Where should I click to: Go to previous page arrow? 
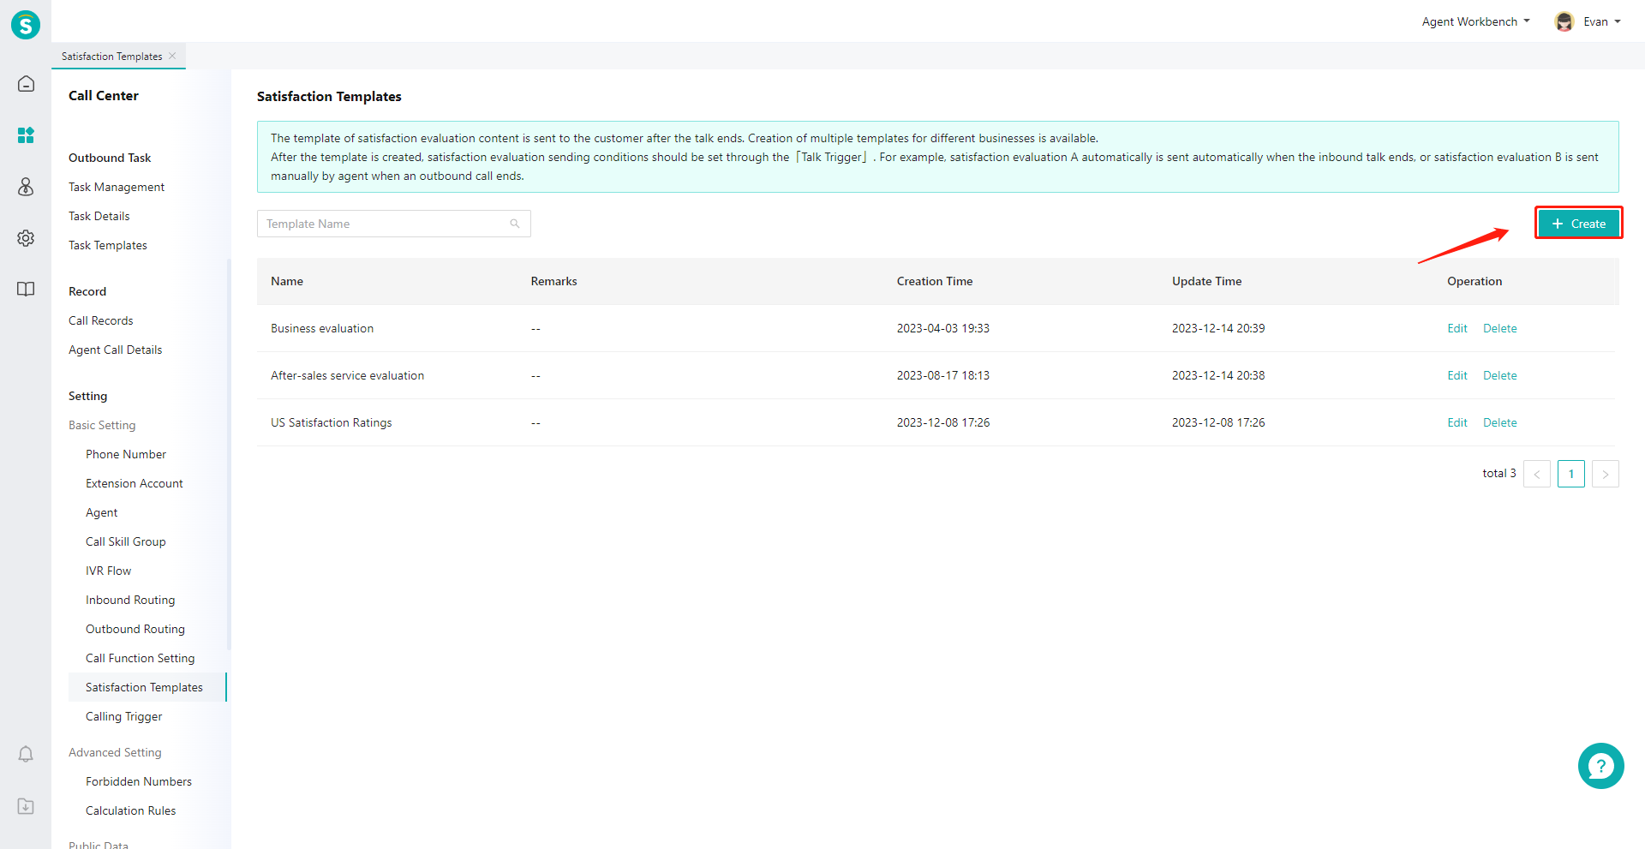[x=1537, y=474]
